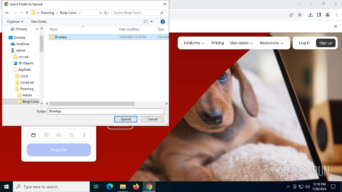This screenshot has width=342, height=192.
Task: Open Chrome three-dot menu
Action: point(336,15)
